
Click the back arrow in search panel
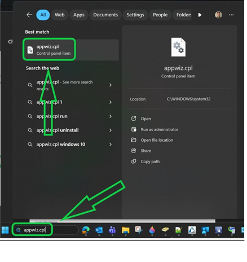point(29,15)
